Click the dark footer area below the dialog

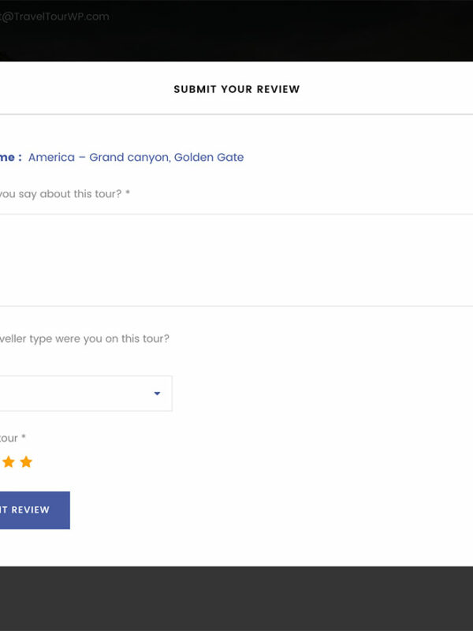coord(236,598)
